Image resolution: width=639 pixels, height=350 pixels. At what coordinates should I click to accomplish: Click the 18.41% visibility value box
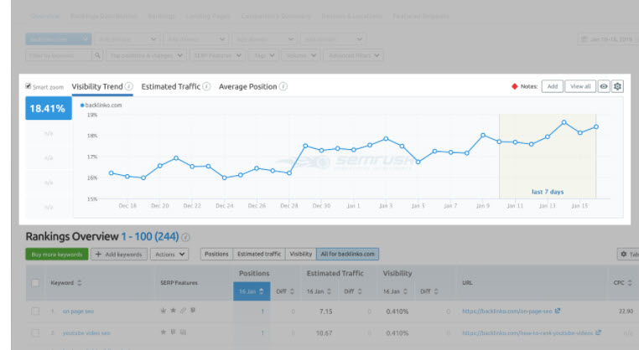[x=48, y=108]
